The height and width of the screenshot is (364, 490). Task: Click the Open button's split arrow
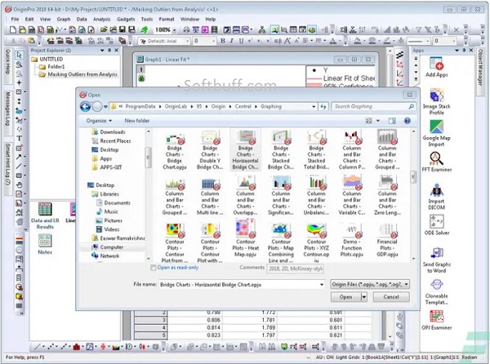pyautogui.click(x=364, y=297)
